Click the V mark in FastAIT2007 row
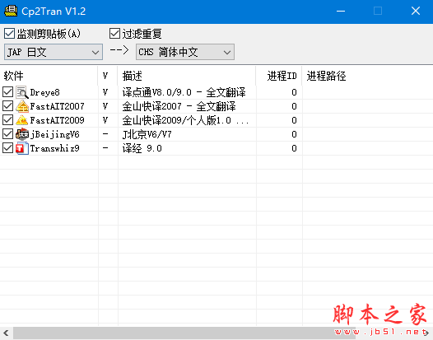The image size is (433, 340). pos(105,106)
